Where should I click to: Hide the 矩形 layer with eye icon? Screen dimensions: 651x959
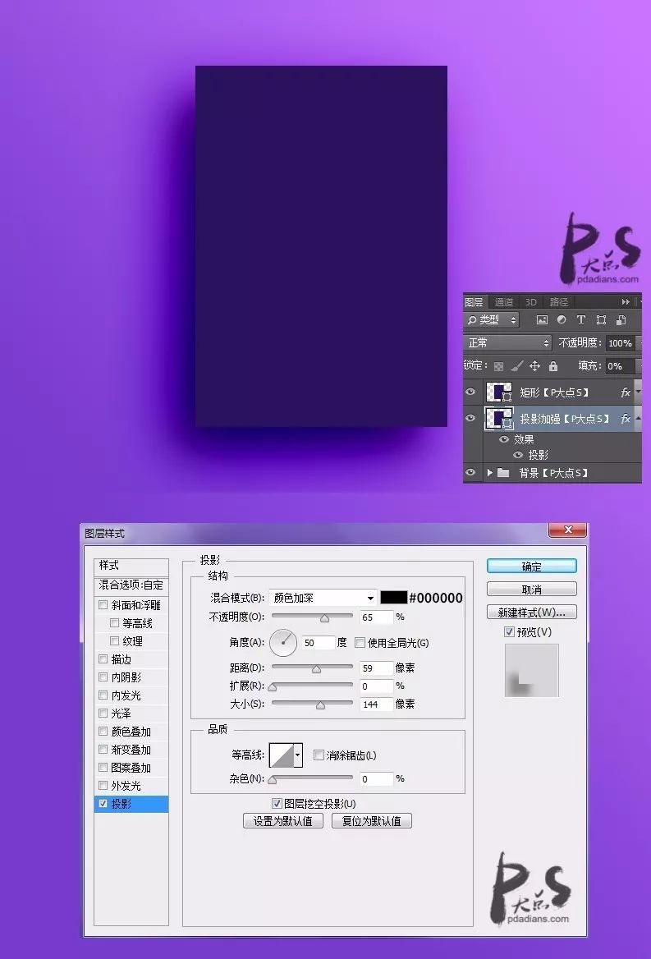point(470,392)
